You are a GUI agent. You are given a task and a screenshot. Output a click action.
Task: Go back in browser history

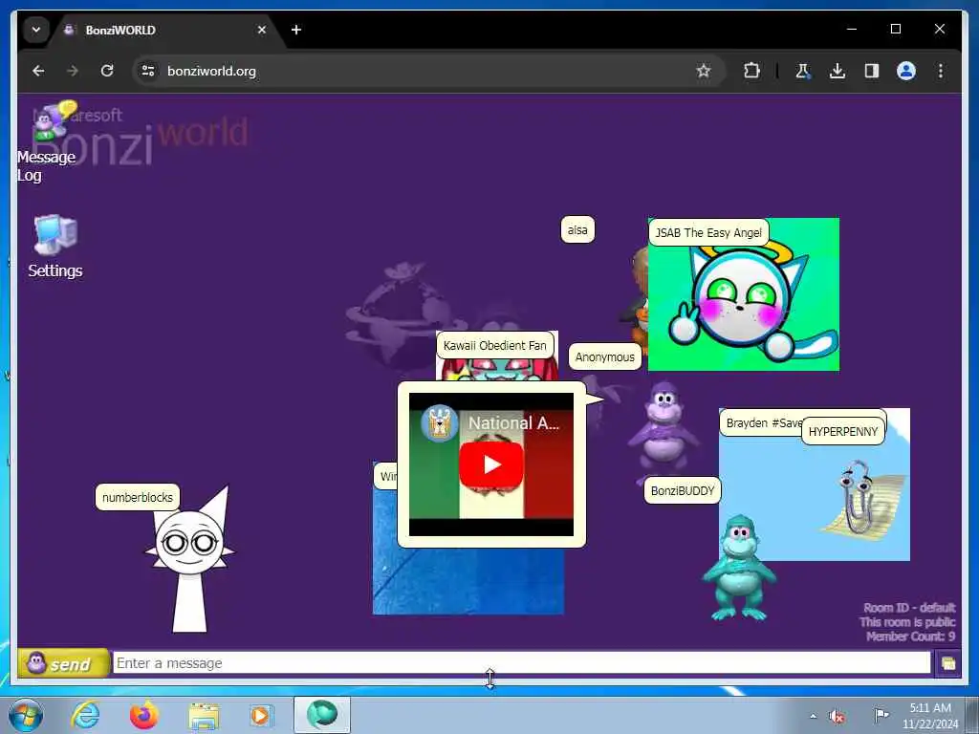click(38, 71)
